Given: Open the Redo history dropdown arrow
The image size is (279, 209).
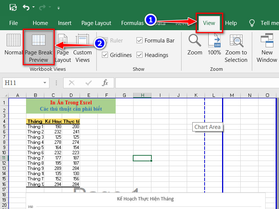Looking at the screenshot, I should pos(50,7).
